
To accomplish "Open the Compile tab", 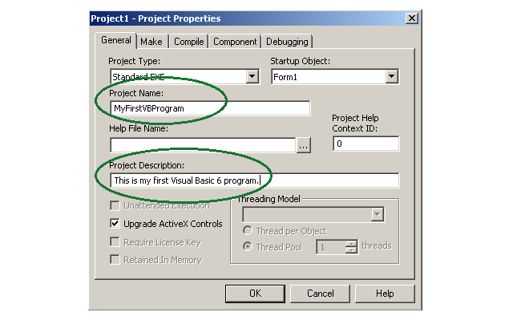I will [188, 42].
